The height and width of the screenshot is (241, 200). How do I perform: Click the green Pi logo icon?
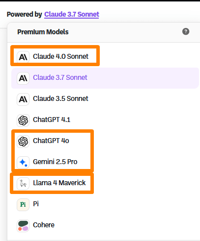coord(23,204)
